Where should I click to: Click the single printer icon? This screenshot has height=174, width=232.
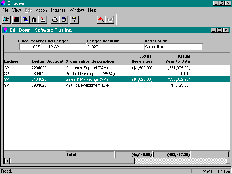[x=55, y=19]
